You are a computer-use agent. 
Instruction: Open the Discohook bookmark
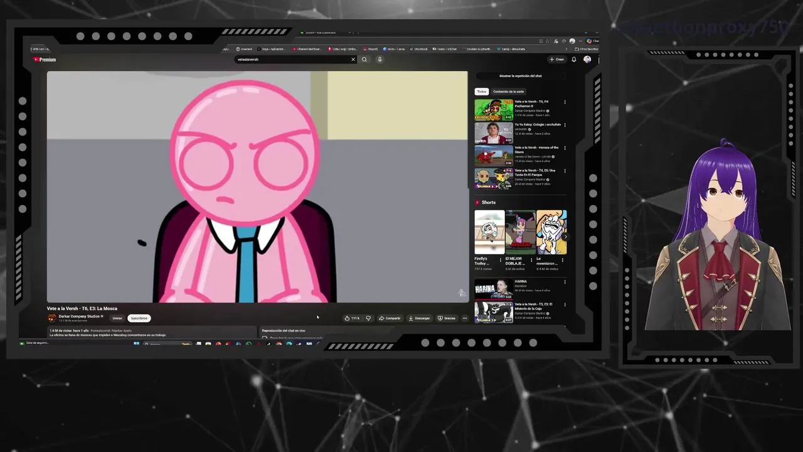pos(418,49)
